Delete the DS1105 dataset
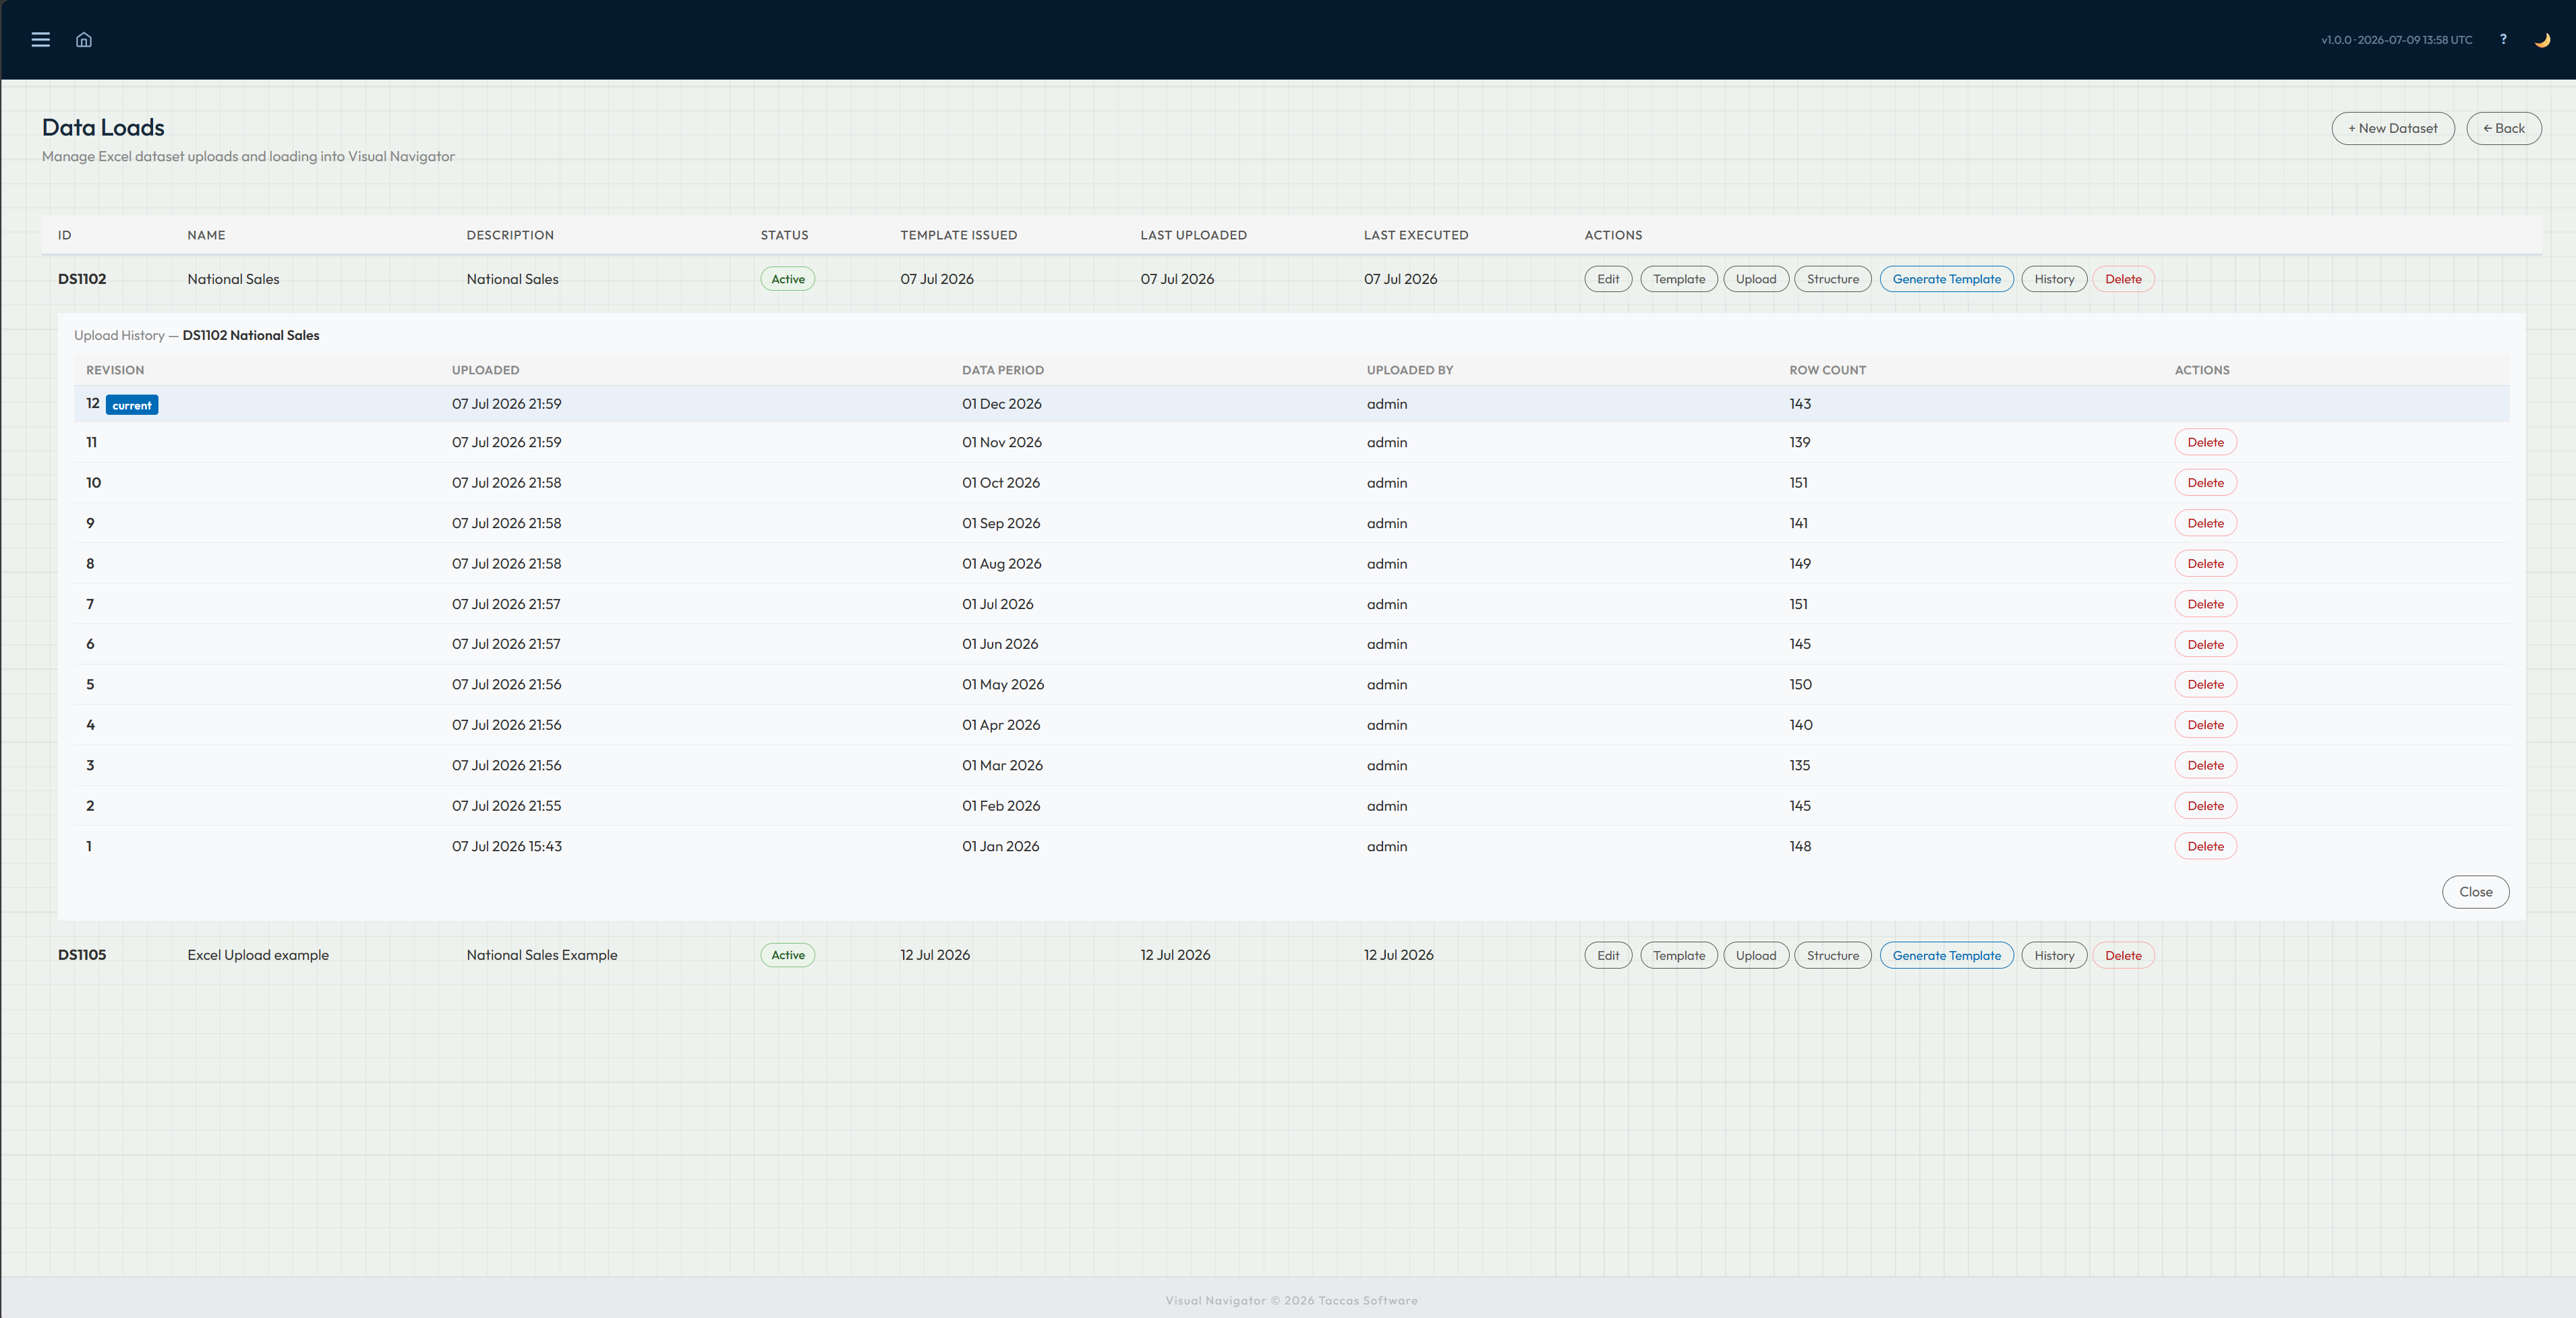2576x1318 pixels. [2123, 955]
